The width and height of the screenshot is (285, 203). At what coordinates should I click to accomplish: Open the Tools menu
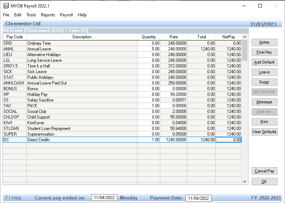tap(31, 15)
